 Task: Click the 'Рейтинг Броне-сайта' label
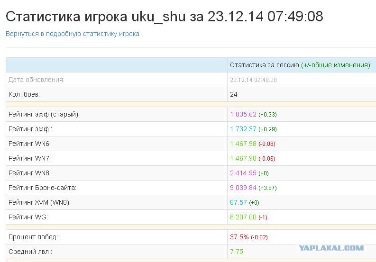click(42, 188)
